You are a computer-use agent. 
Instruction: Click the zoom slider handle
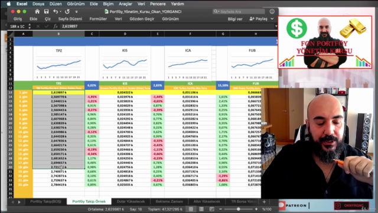239,209
